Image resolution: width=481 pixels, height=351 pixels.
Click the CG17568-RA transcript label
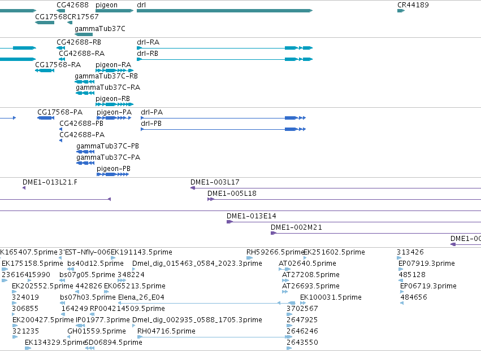point(58,65)
